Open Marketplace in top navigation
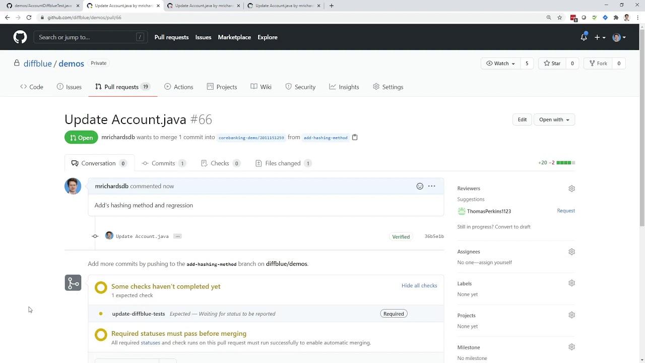Viewport: 645px width, 363px height. [x=234, y=37]
